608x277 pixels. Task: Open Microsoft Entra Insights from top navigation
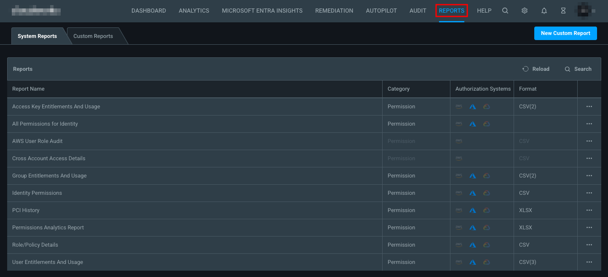[x=262, y=11]
